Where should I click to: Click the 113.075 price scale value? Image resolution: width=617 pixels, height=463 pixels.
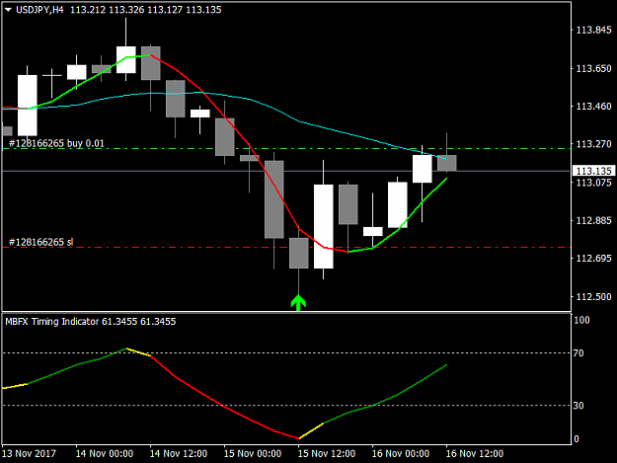593,183
